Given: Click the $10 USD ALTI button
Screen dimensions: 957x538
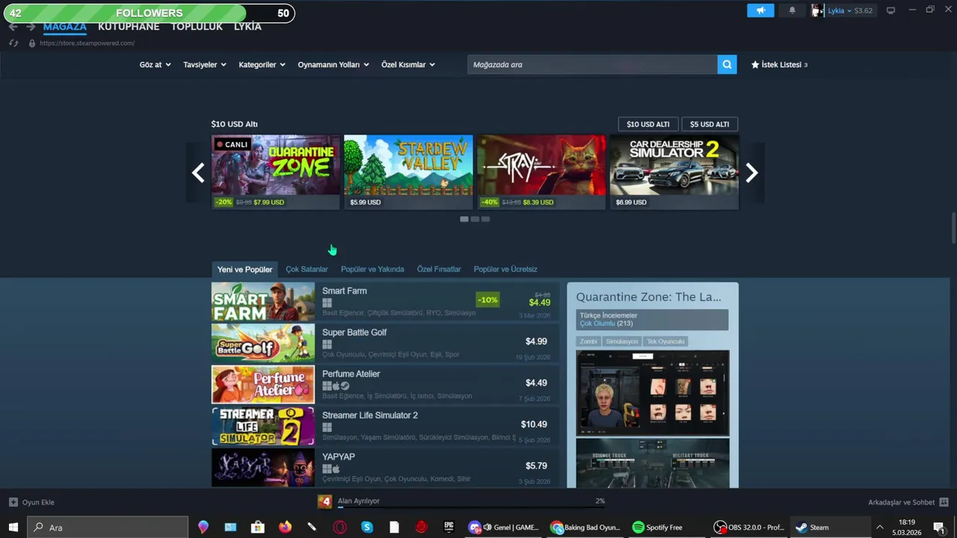Looking at the screenshot, I should click(648, 124).
